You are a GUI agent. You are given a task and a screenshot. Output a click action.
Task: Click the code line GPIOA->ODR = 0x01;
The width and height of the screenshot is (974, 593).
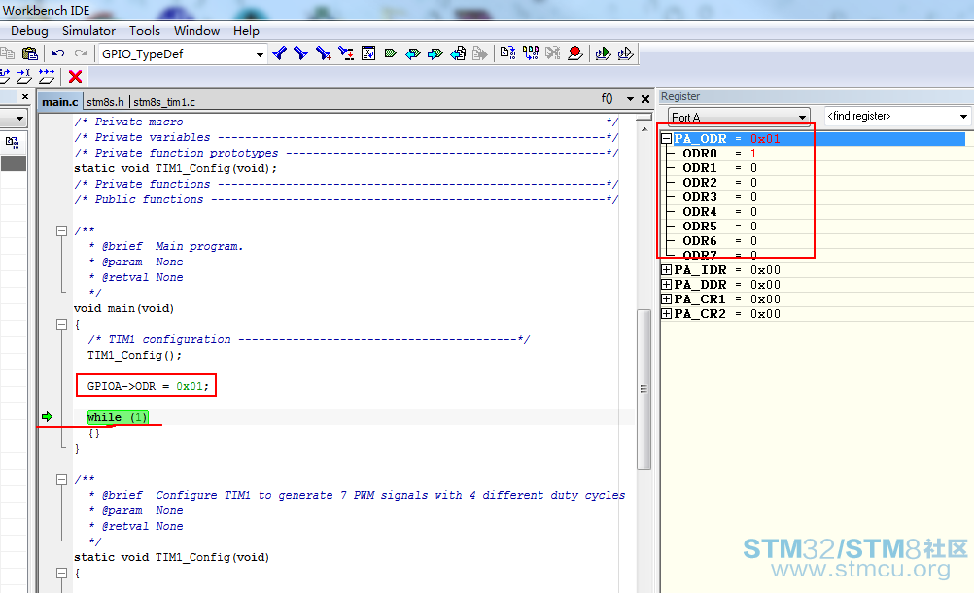click(x=148, y=386)
